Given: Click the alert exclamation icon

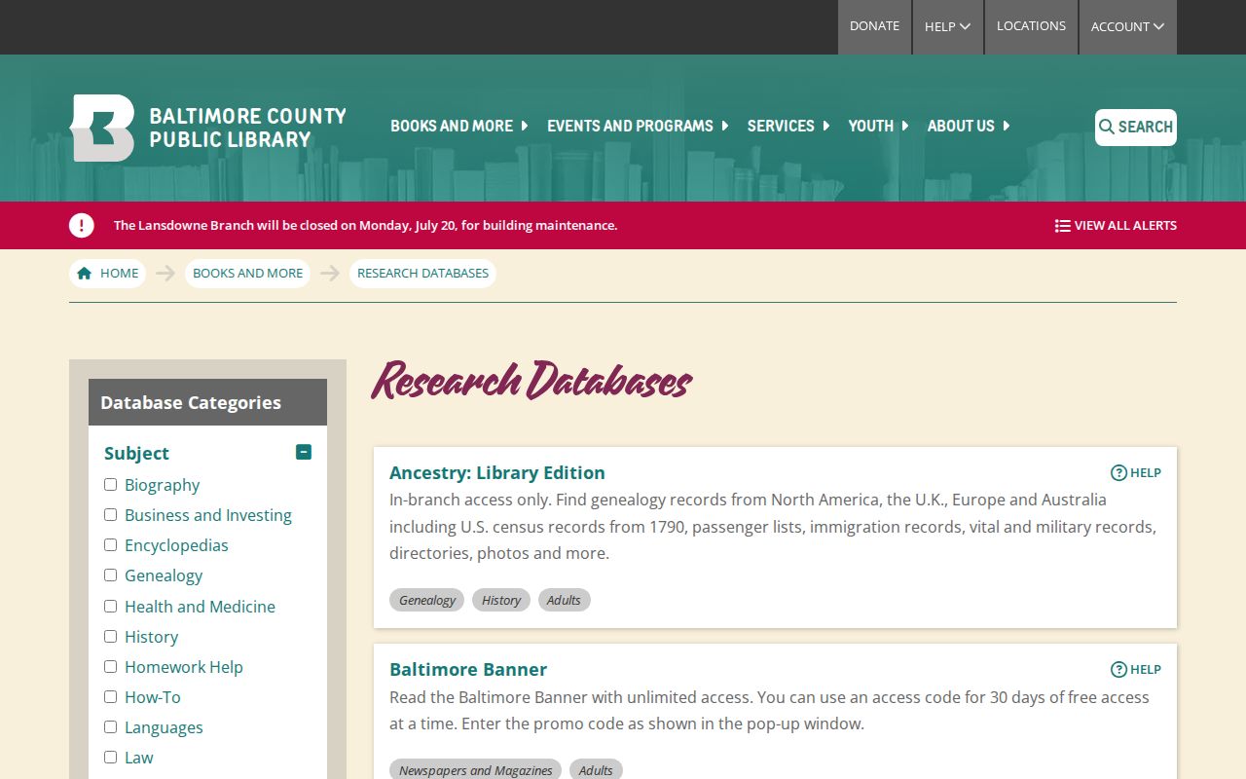Looking at the screenshot, I should 82,225.
